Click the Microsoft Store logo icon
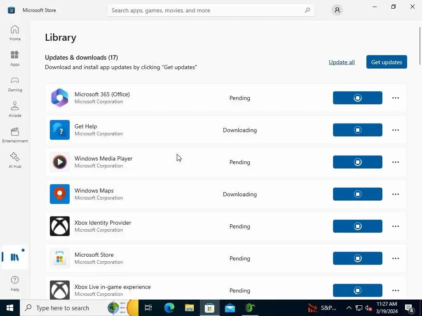Image resolution: width=422 pixels, height=316 pixels. pos(11,10)
